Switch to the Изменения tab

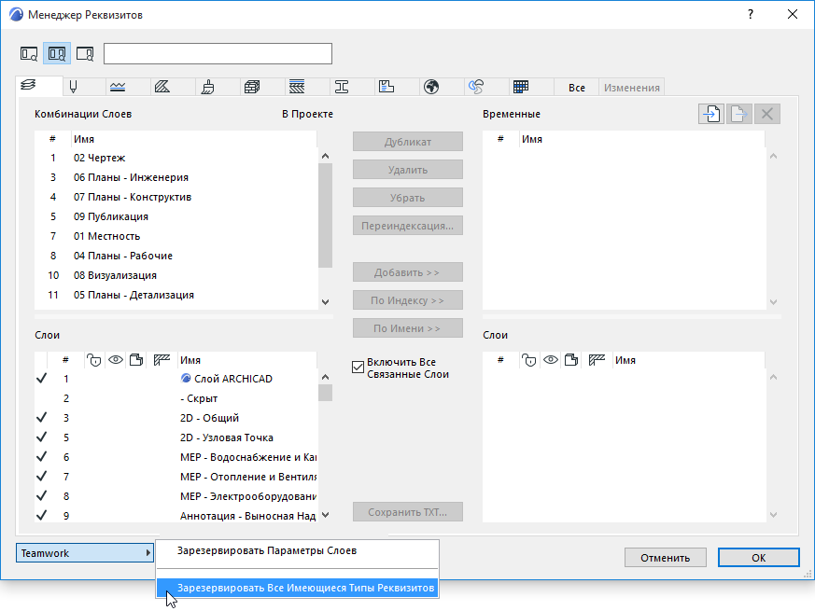tap(631, 88)
